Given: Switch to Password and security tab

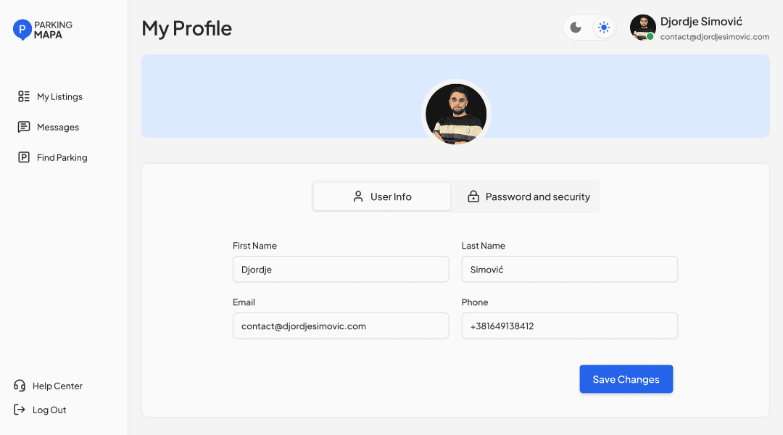Looking at the screenshot, I should [529, 196].
